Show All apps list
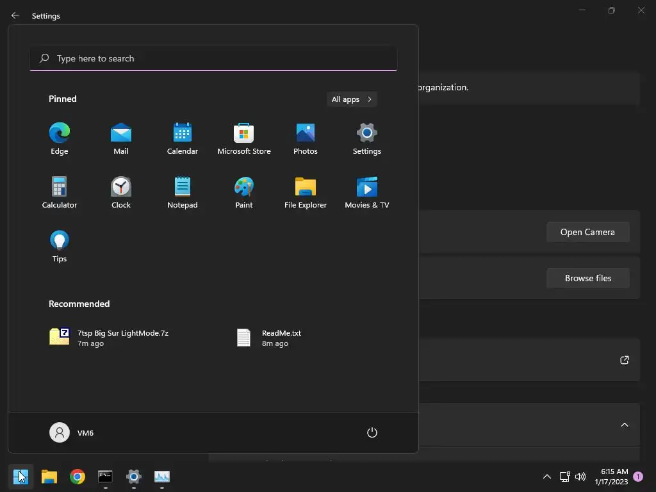This screenshot has width=656, height=492. [352, 99]
